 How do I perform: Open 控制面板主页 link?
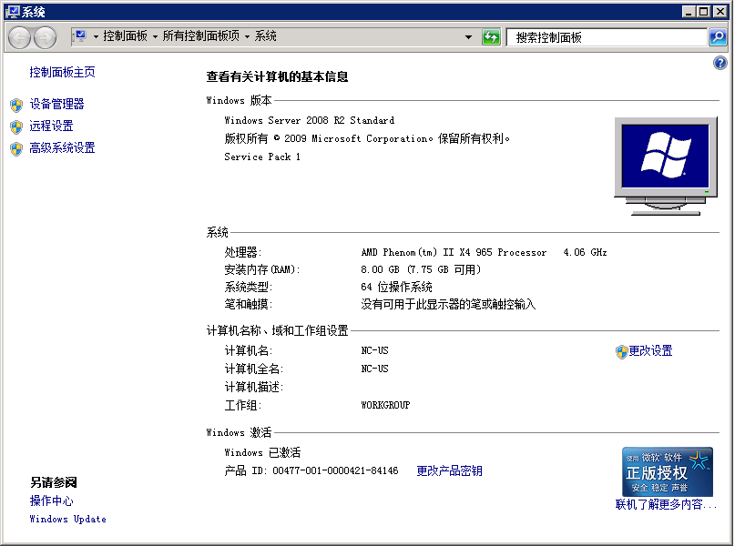pos(62,72)
